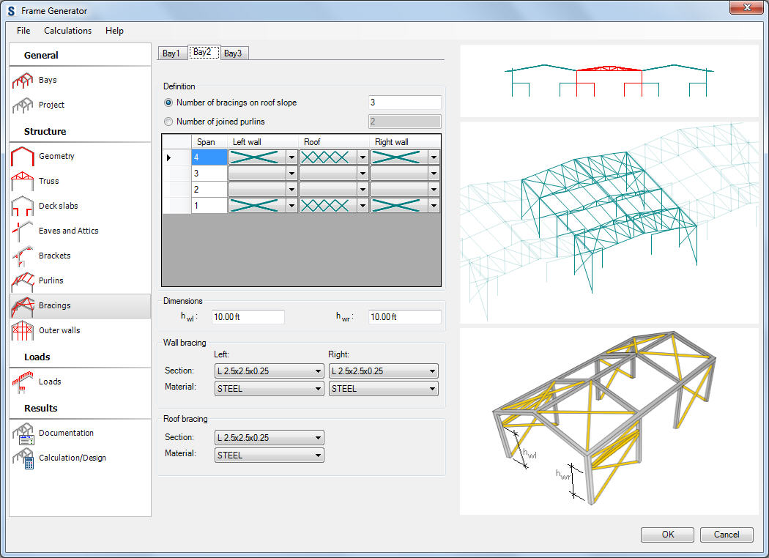Select the Bracings icon
Image resolution: width=769 pixels, height=558 pixels.
coord(23,306)
